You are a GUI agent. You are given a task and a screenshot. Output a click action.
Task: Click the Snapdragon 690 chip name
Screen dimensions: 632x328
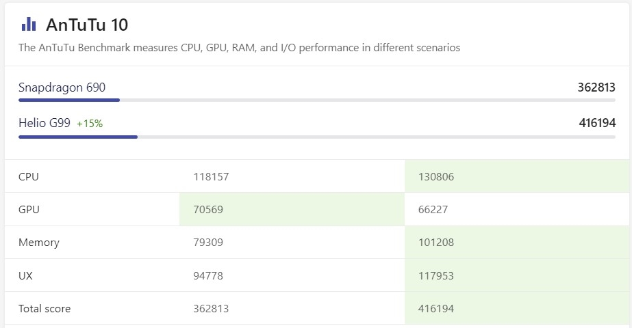62,87
